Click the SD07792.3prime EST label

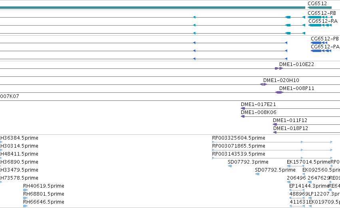coord(248,162)
